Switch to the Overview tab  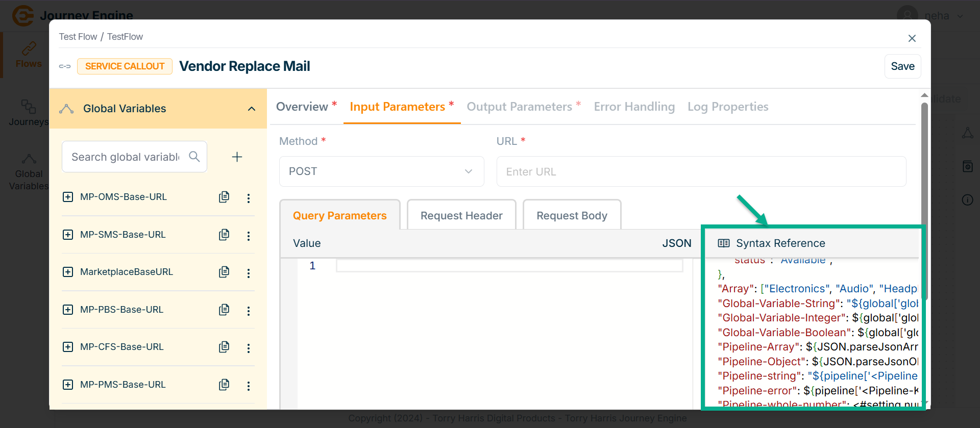[x=302, y=107]
